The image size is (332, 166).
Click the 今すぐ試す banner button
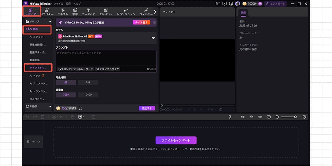tap(142, 22)
